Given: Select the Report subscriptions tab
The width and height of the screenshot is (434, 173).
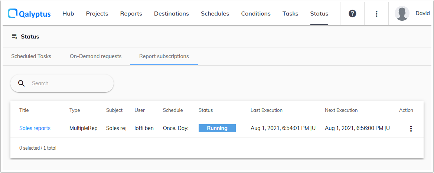Looking at the screenshot, I should [x=164, y=56].
